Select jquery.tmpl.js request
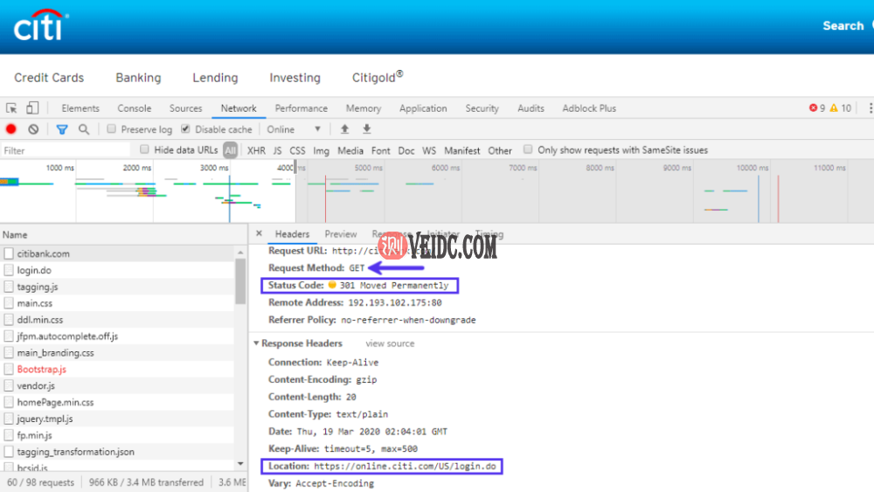This screenshot has width=874, height=492. click(117, 419)
